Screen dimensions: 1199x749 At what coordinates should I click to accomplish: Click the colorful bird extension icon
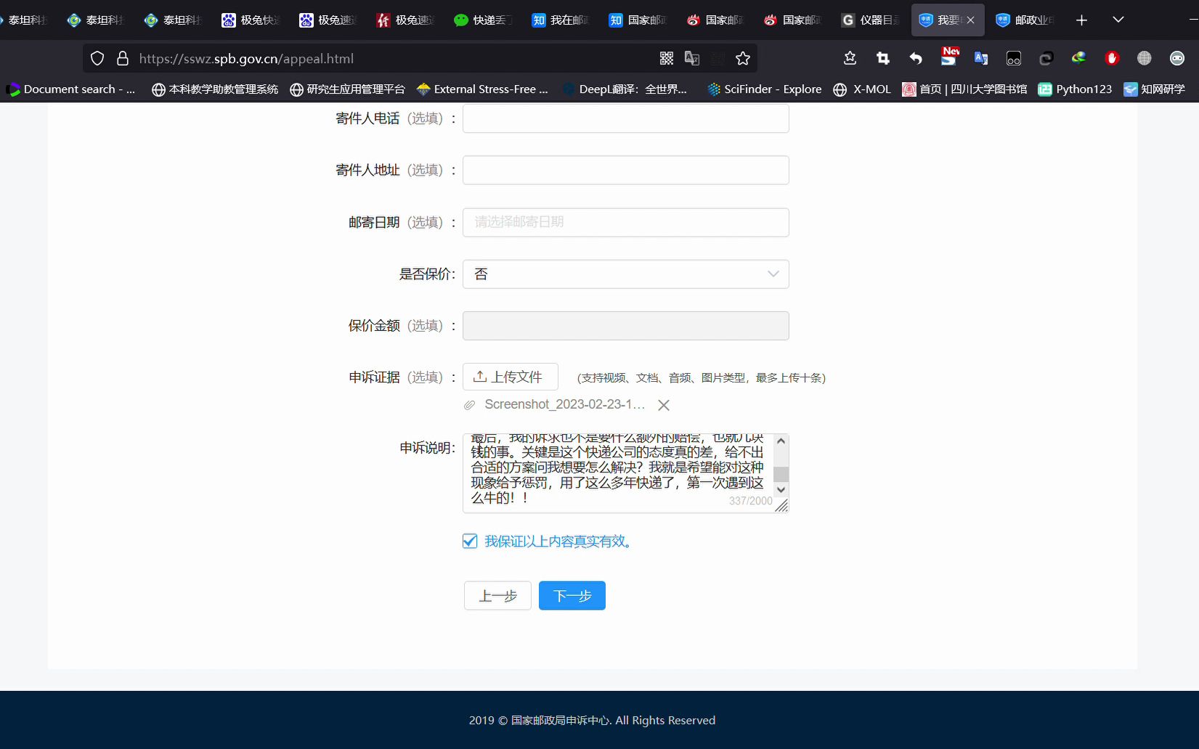pos(1079,58)
